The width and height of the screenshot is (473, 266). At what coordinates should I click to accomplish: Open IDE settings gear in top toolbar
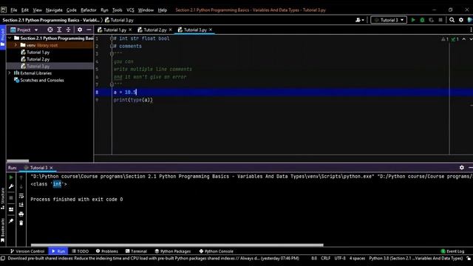(461, 20)
